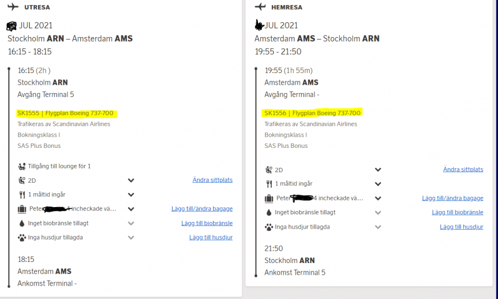
Task: Expand the pets row under Hemresa
Action: (x=378, y=226)
